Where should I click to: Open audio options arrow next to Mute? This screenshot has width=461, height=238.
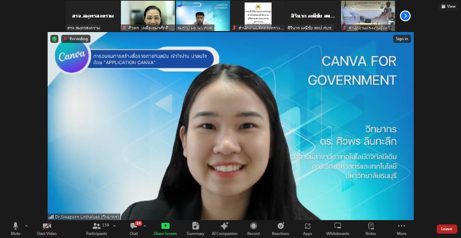click(x=26, y=226)
